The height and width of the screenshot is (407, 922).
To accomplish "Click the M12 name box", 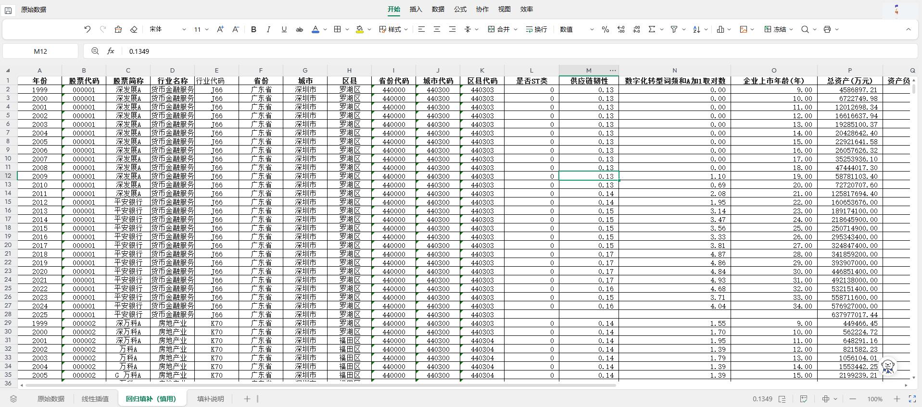I will (x=40, y=51).
